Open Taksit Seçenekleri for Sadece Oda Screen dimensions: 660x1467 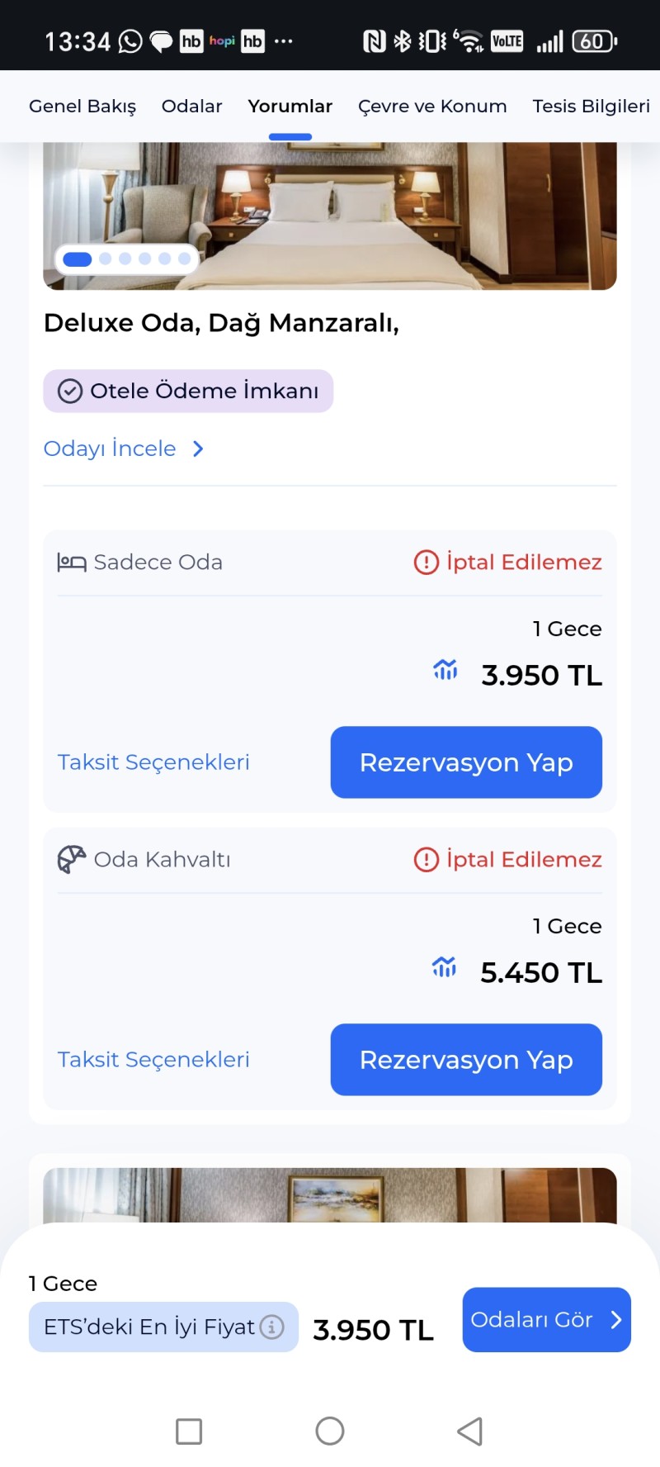coord(153,762)
